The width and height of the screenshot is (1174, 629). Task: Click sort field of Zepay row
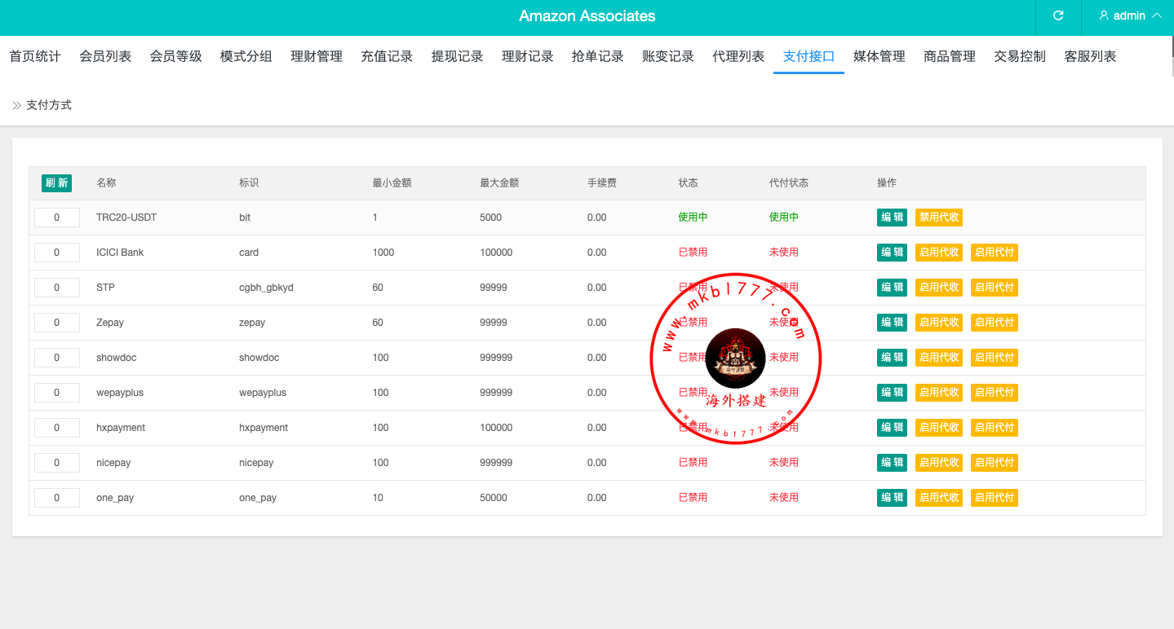click(x=57, y=323)
